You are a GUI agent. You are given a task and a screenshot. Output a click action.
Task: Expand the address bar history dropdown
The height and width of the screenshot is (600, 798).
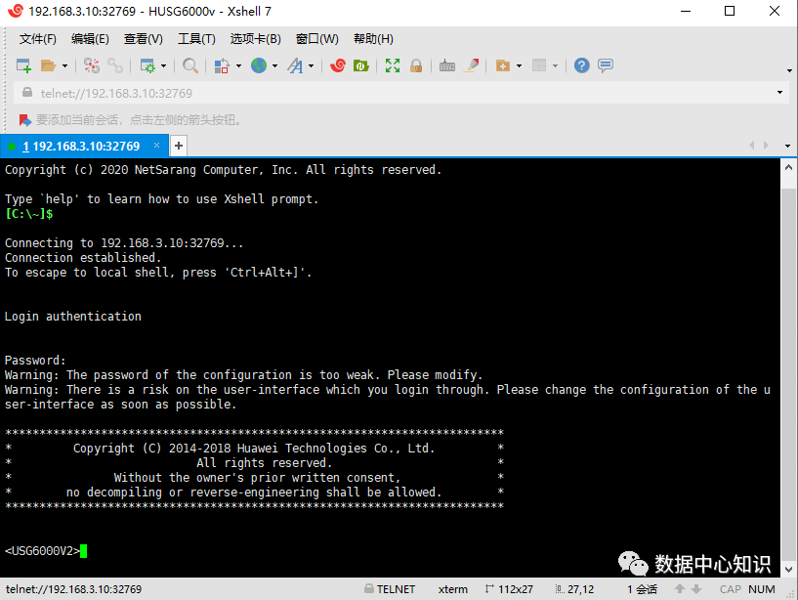click(x=779, y=93)
